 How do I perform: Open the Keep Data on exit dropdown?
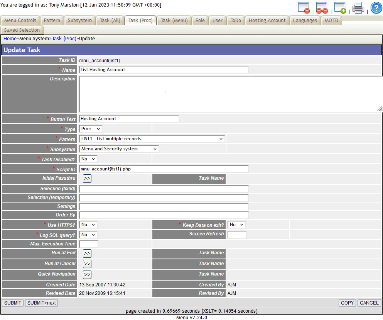click(236, 224)
